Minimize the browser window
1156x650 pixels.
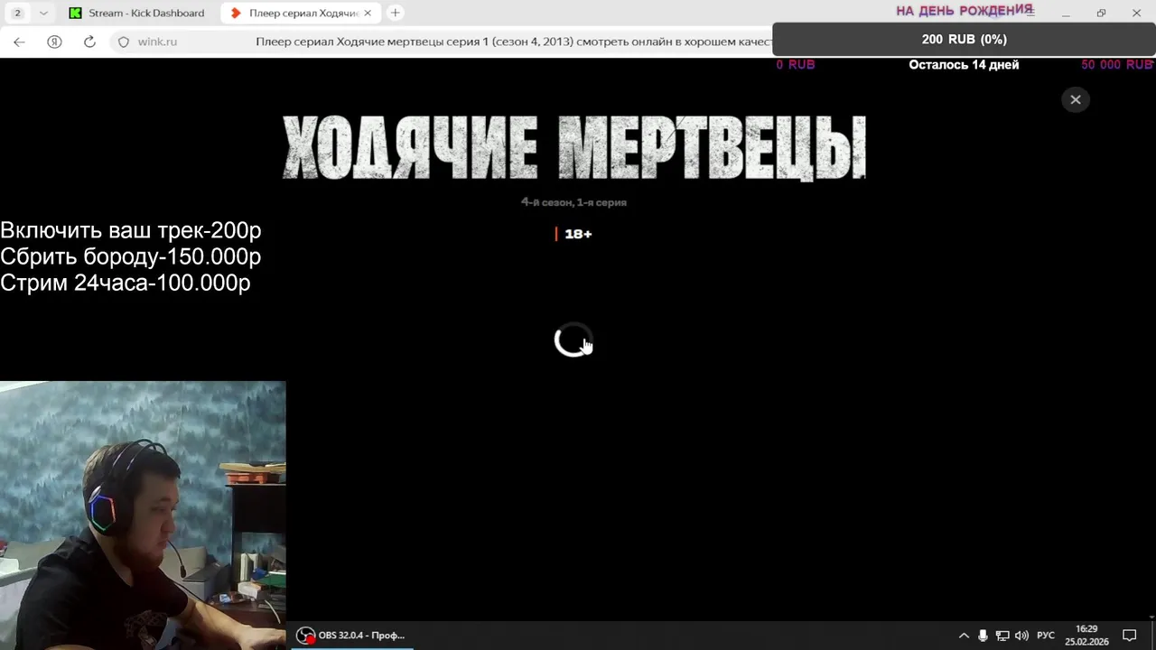point(1066,13)
